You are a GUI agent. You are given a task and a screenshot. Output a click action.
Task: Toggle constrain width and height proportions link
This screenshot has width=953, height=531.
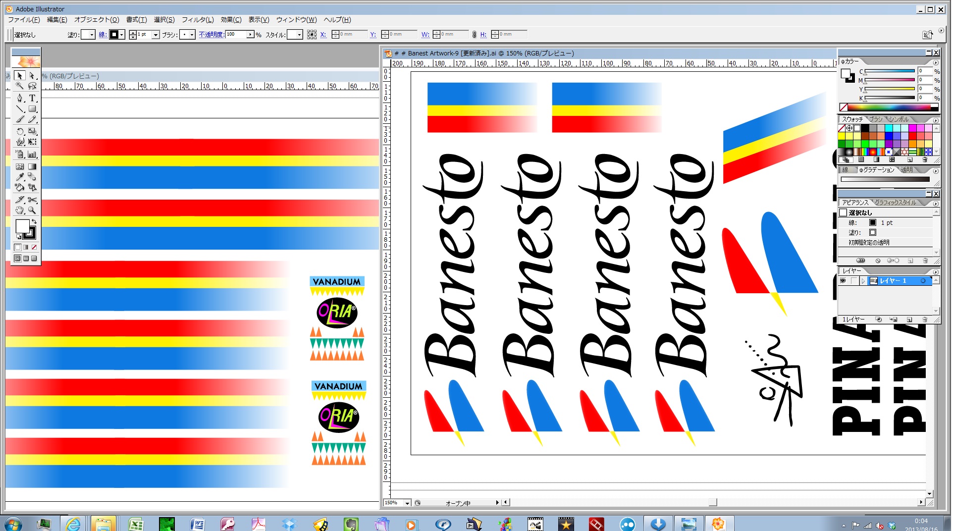tap(474, 34)
